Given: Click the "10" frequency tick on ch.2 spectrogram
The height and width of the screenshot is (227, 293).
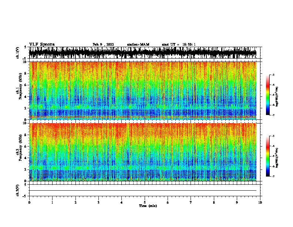Looking at the screenshot, I should tap(25, 123).
